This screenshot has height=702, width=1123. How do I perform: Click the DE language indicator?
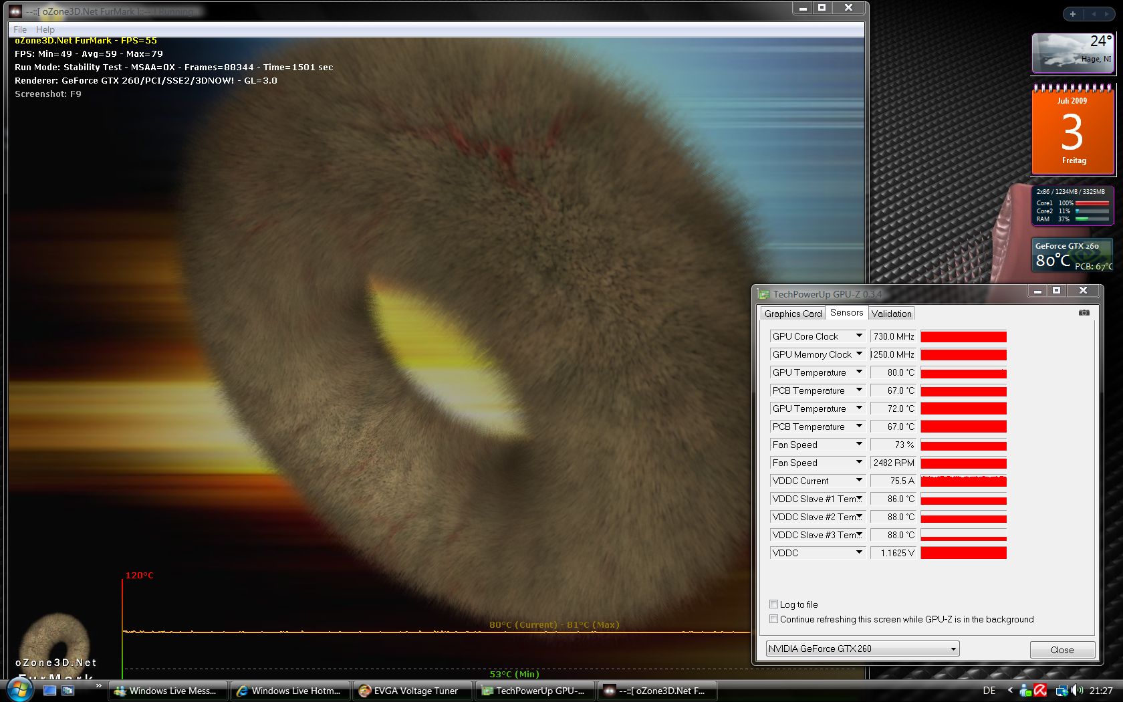pos(989,691)
